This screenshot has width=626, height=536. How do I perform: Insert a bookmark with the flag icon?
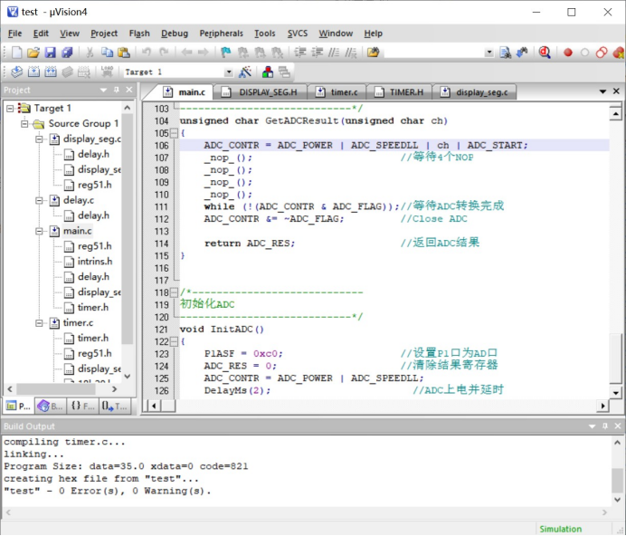pyautogui.click(x=226, y=53)
